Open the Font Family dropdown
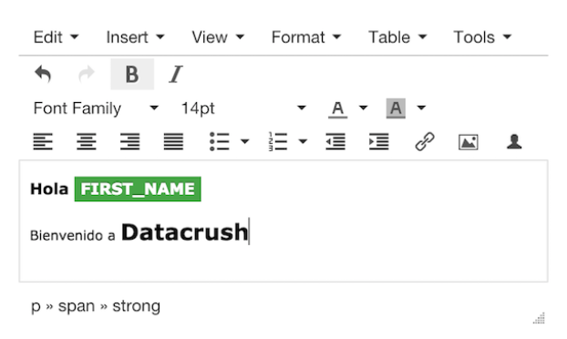The width and height of the screenshot is (567, 339). click(96, 108)
